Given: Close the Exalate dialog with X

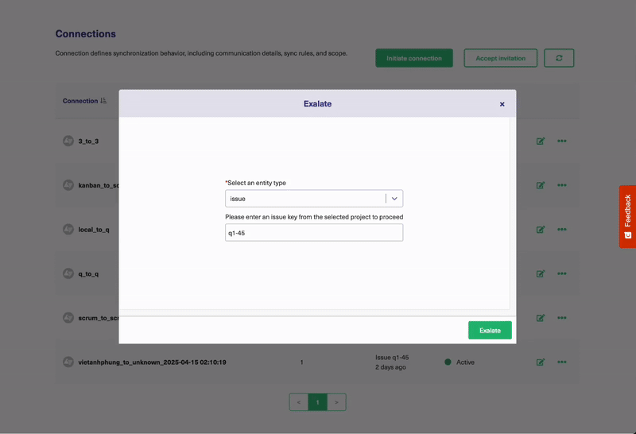Looking at the screenshot, I should pyautogui.click(x=502, y=104).
